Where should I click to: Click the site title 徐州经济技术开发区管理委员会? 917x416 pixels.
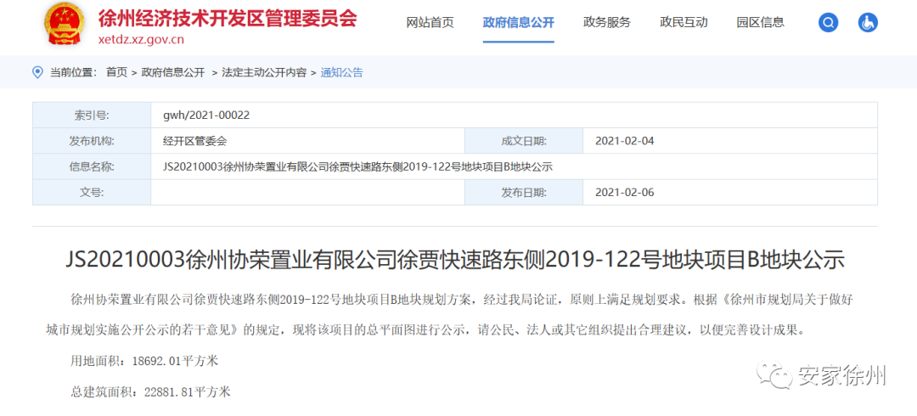click(x=227, y=18)
